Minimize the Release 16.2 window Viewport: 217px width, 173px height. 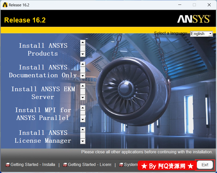180,5
